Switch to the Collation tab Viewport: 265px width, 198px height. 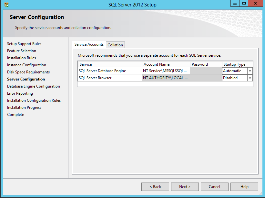tap(115, 45)
